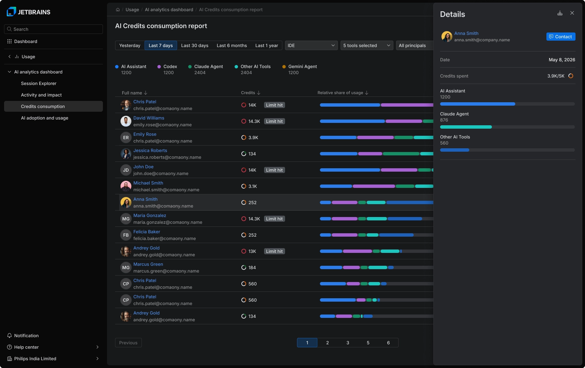This screenshot has height=368, width=585.
Task: Click the home icon in breadcrumb
Action: pos(118,10)
